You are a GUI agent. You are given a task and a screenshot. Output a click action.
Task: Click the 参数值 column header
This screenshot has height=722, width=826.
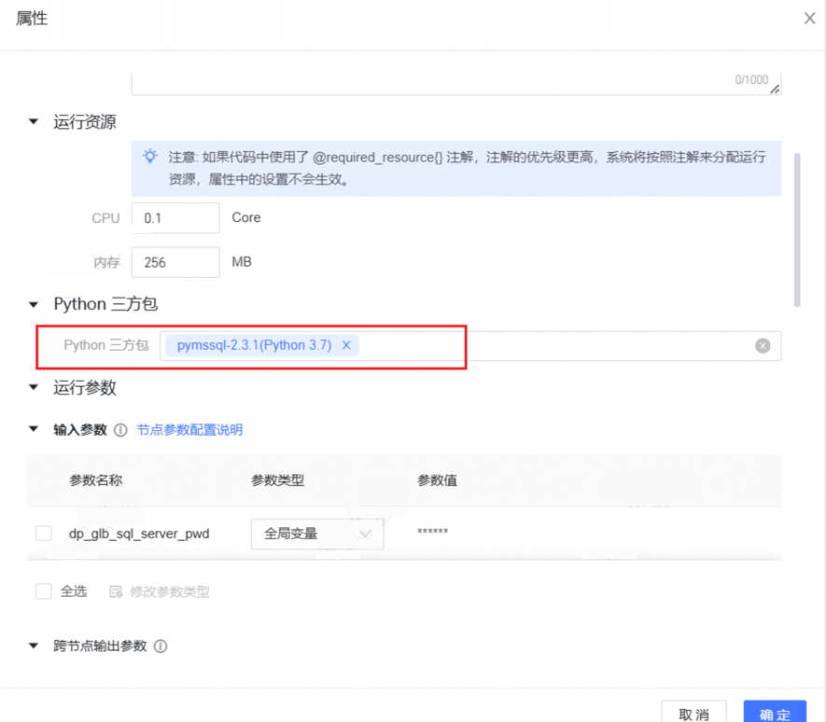pos(437,480)
